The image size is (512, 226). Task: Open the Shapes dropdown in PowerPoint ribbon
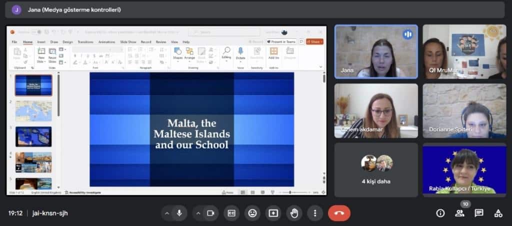(177, 54)
